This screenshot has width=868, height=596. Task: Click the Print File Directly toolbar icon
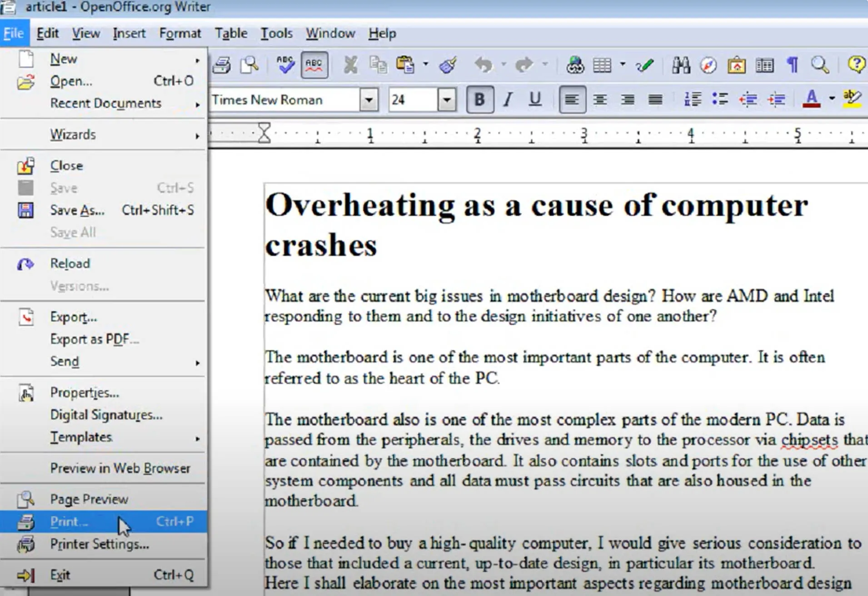pos(222,65)
